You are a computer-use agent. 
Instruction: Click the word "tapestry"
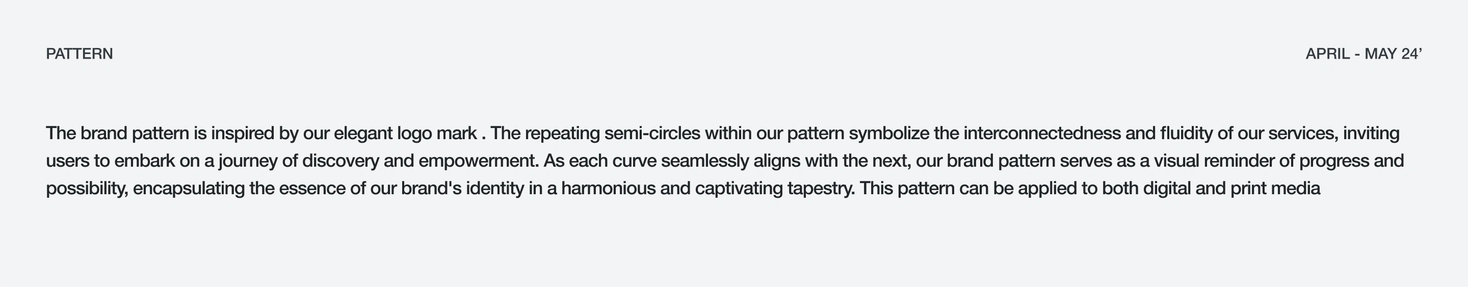(x=821, y=189)
